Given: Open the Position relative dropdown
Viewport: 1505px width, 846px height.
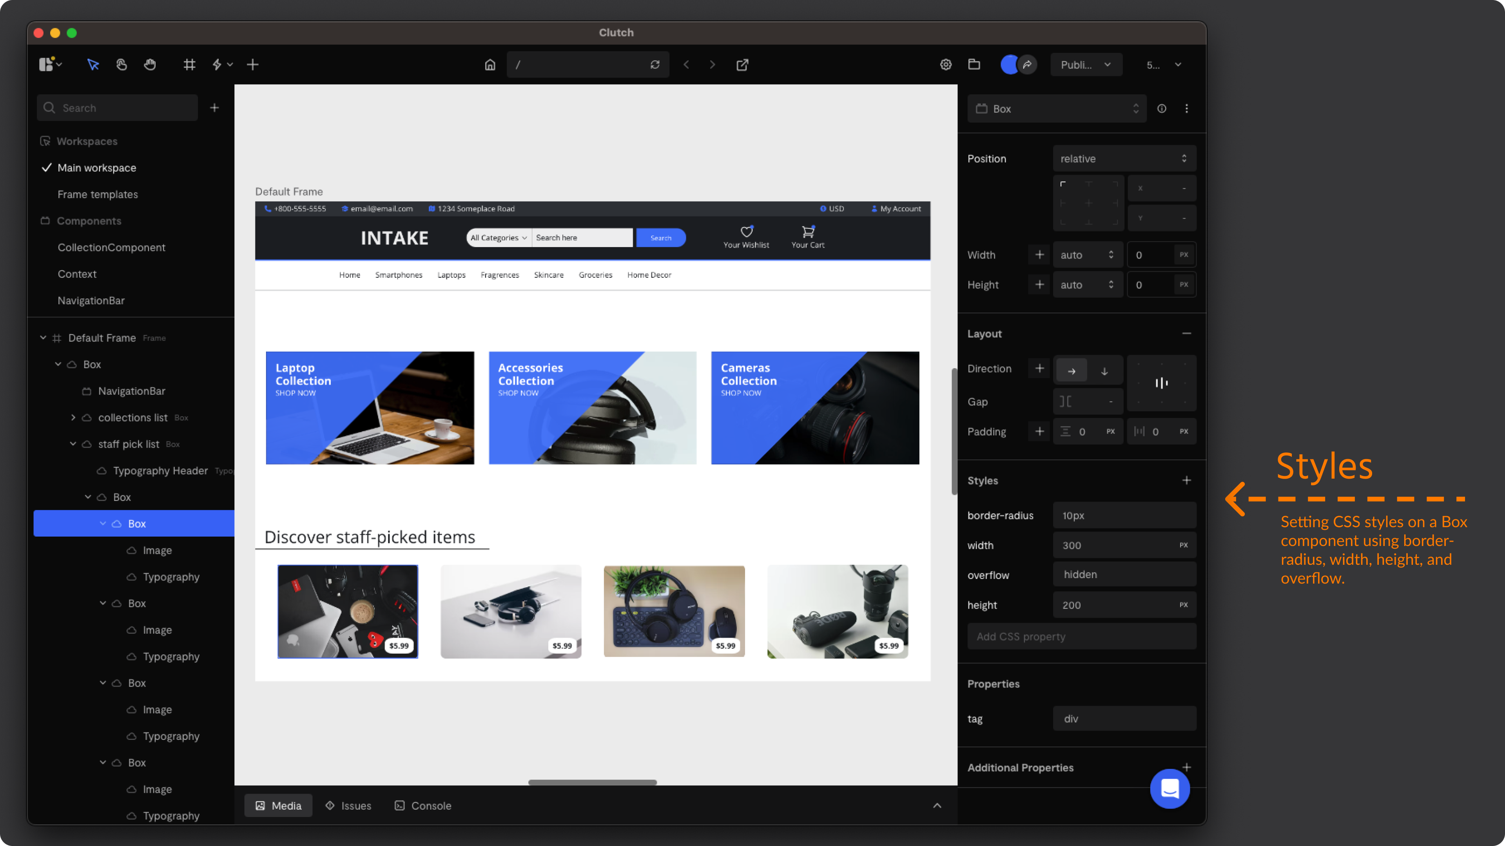Looking at the screenshot, I should [1124, 159].
